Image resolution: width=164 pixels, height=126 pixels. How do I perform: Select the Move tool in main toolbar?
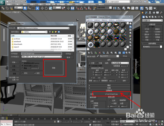(42, 8)
